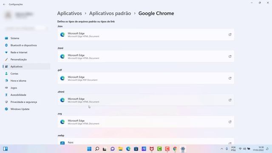Click the Edge icon in the .pdf row
Screen dimensions: 272x153
pyautogui.click(x=62, y=78)
